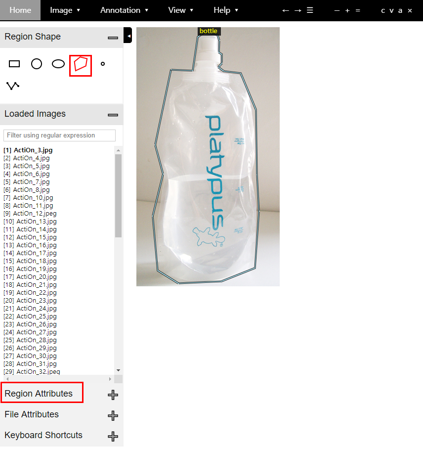The image size is (423, 449).
Task: Reset zoom with equals icon
Action: (x=358, y=10)
